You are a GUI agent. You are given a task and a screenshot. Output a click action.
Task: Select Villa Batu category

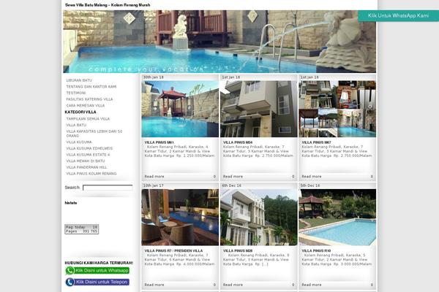tap(76, 125)
